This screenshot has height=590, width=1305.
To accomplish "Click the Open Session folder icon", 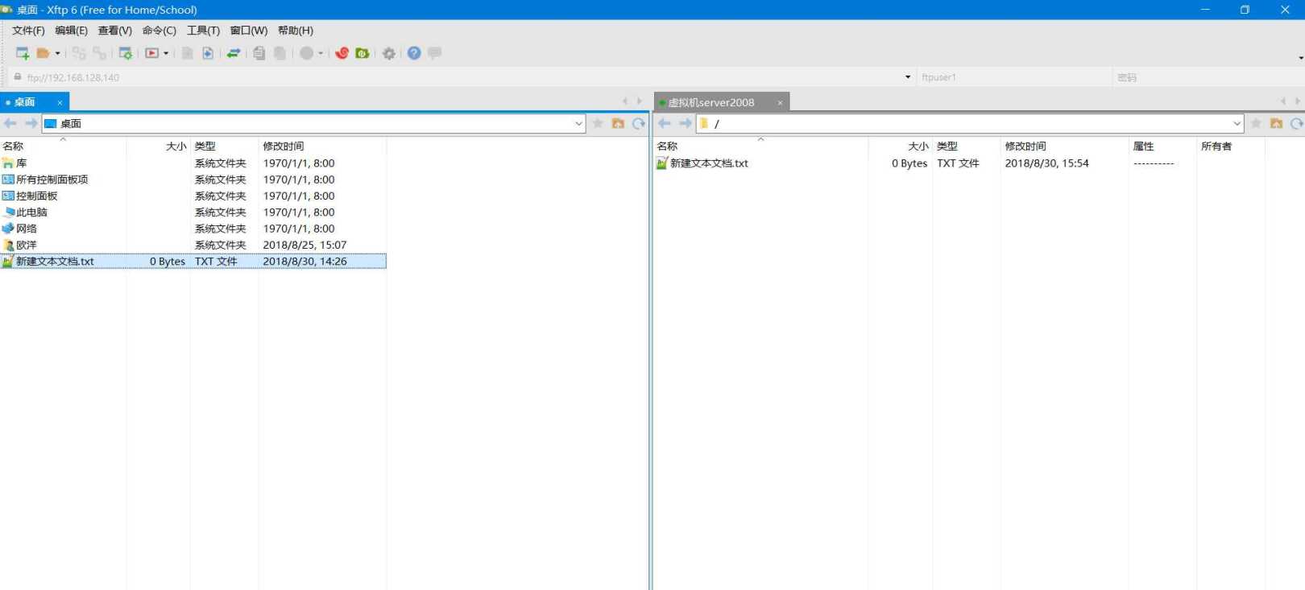I will tap(43, 53).
